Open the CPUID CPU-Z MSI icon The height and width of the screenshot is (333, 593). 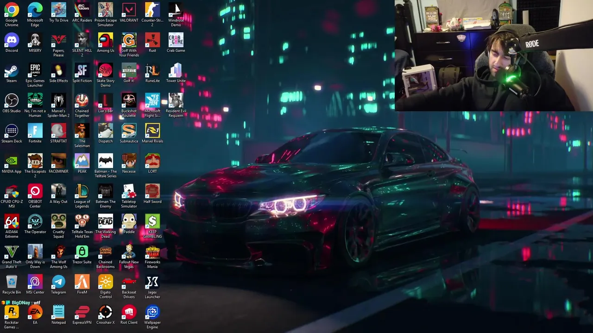point(12,196)
